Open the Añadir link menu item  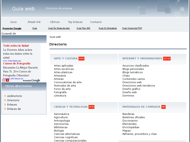tap(34, 22)
